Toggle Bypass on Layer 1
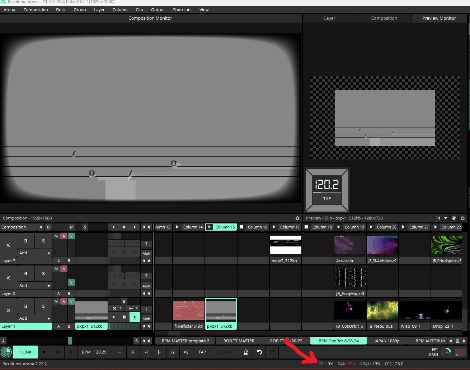 pos(25,306)
